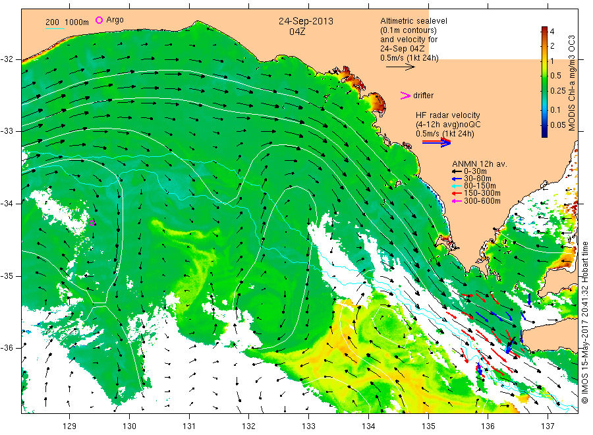Click the cyan 80-150m ANMN arrow
The width and height of the screenshot is (593, 435).
[457, 186]
